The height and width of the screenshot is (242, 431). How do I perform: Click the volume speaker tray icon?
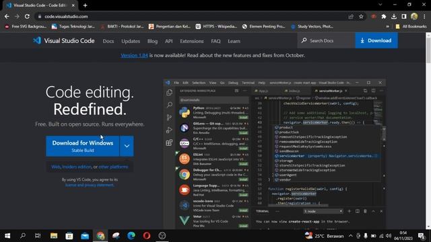[389, 236]
